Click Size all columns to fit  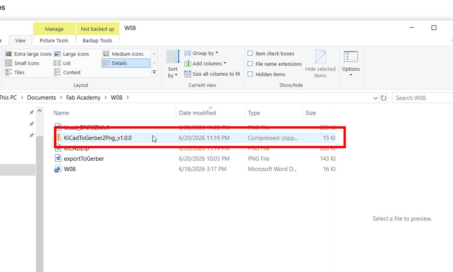click(x=212, y=74)
